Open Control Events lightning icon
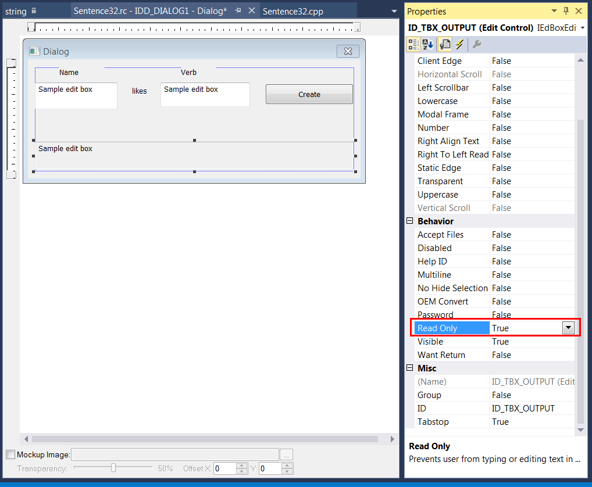 coord(459,45)
